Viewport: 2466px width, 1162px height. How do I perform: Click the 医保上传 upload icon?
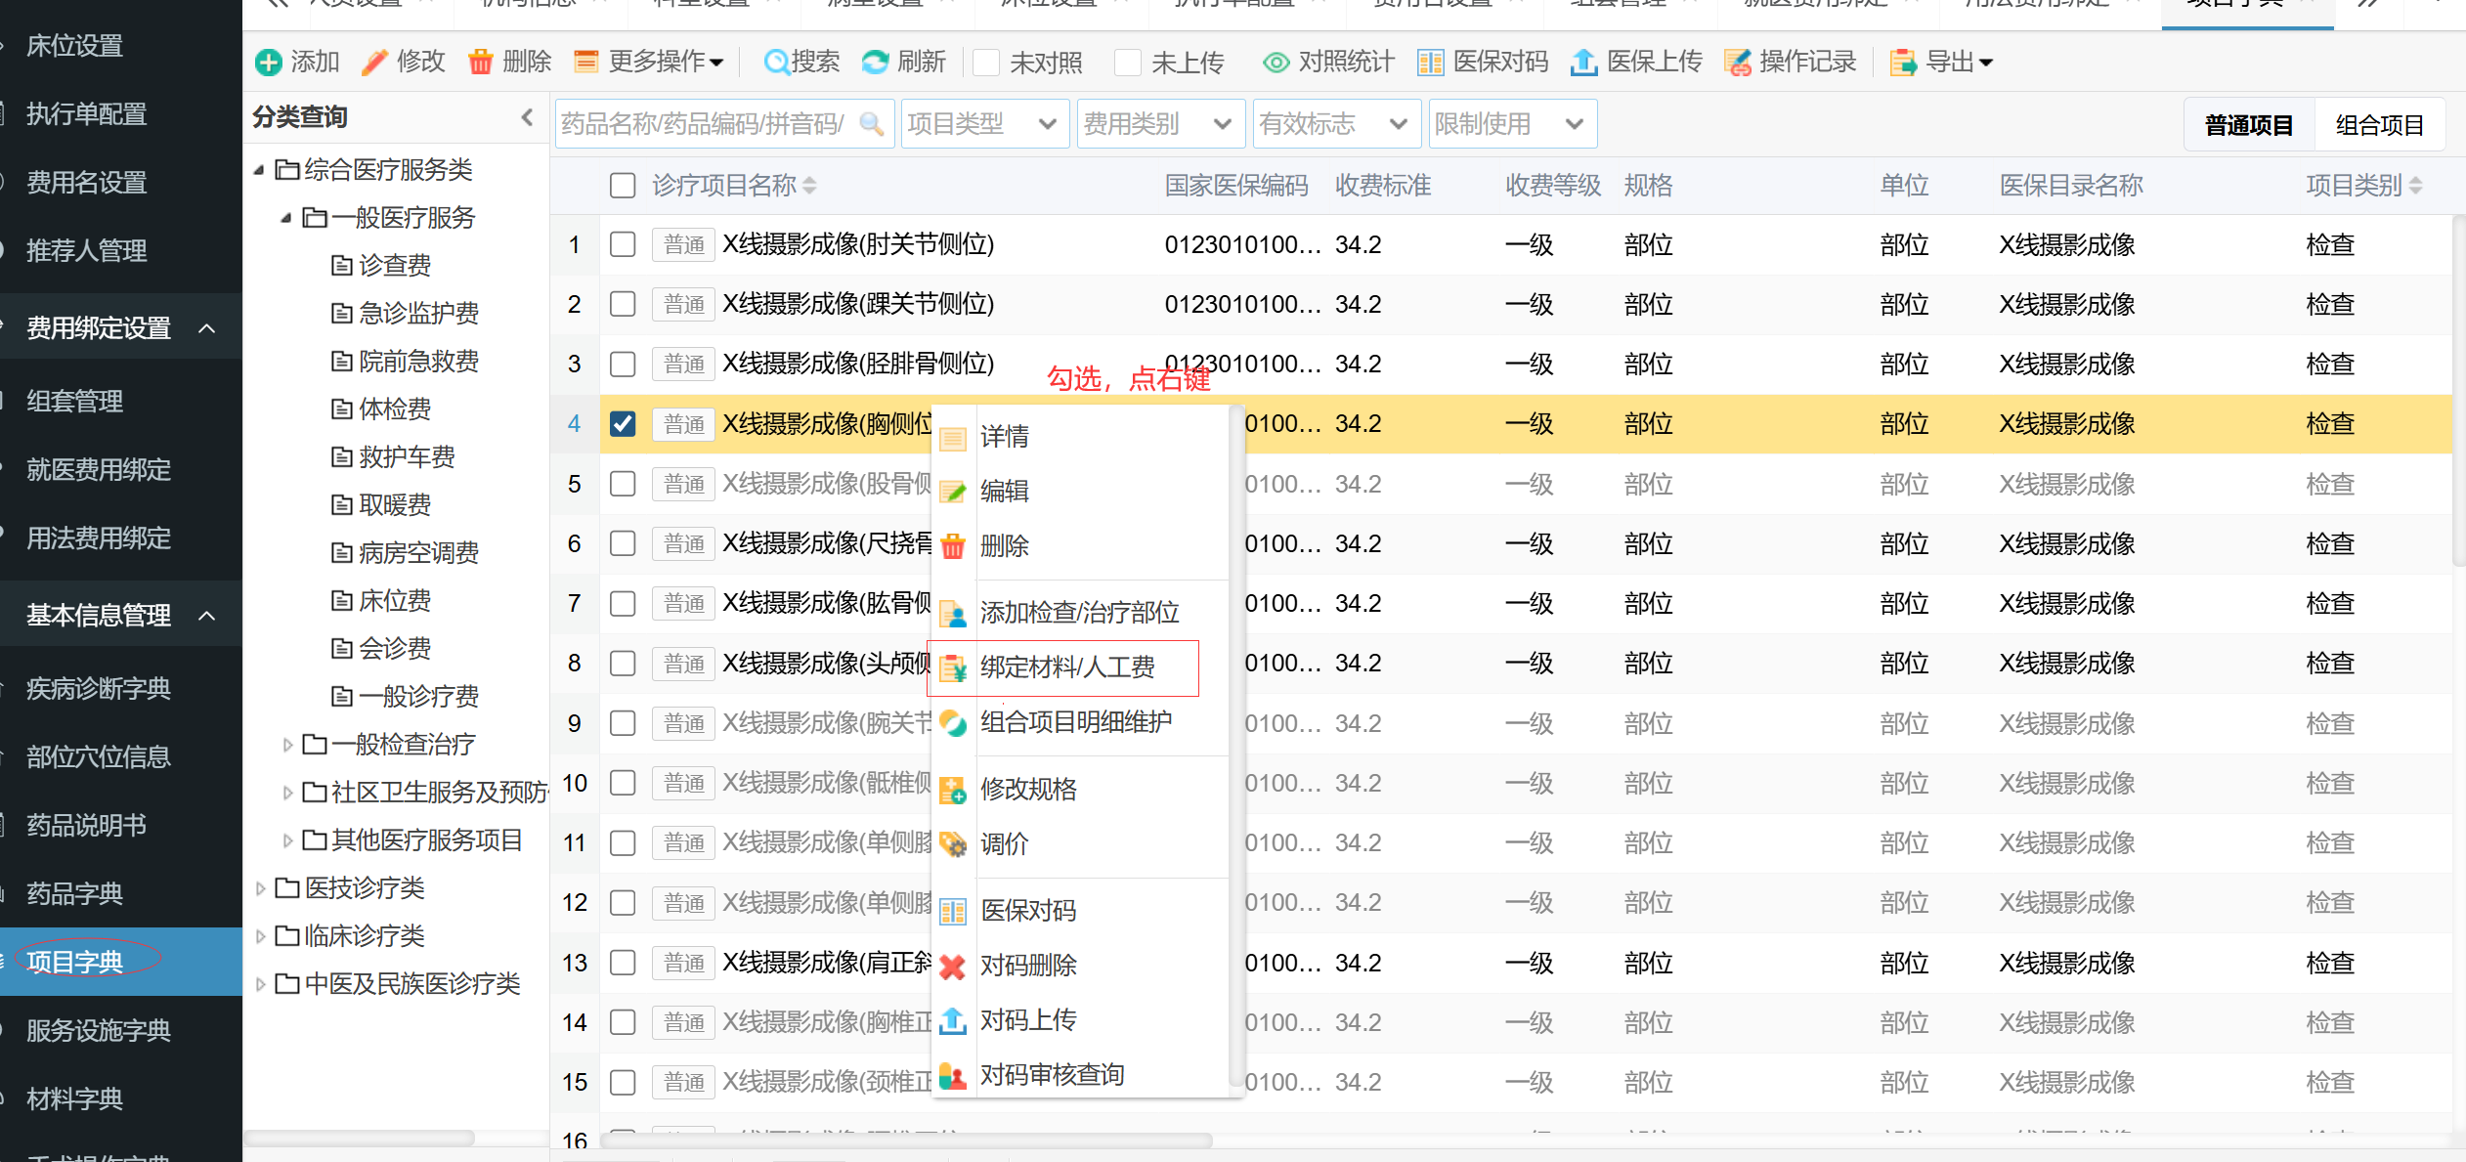tap(1583, 63)
